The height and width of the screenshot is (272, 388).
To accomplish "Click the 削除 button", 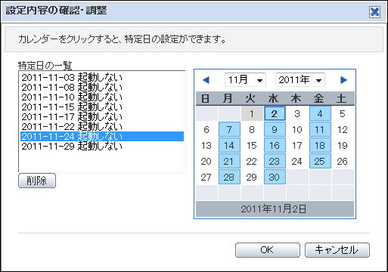I will pos(37,181).
